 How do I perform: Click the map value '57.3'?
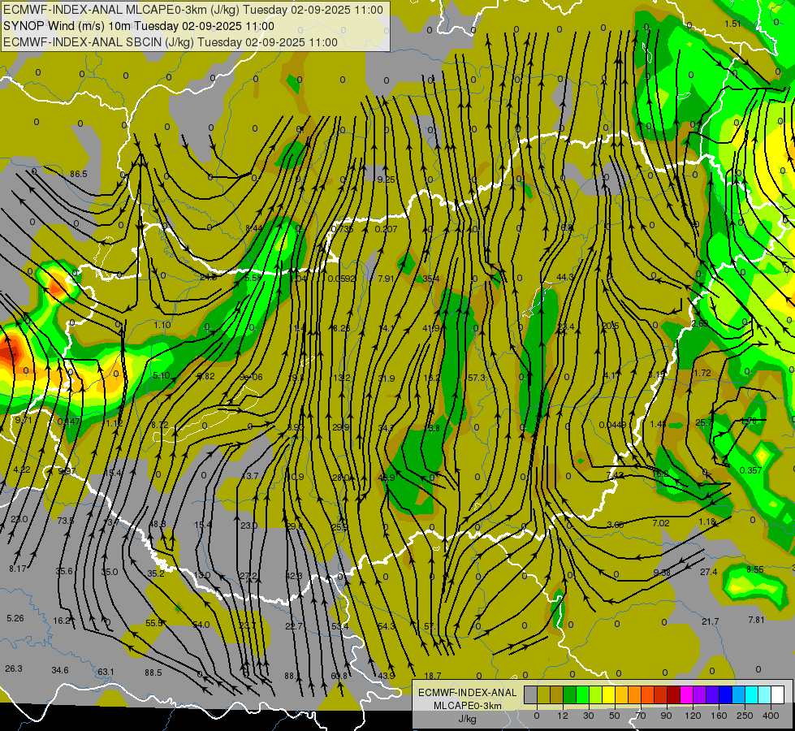(x=477, y=378)
